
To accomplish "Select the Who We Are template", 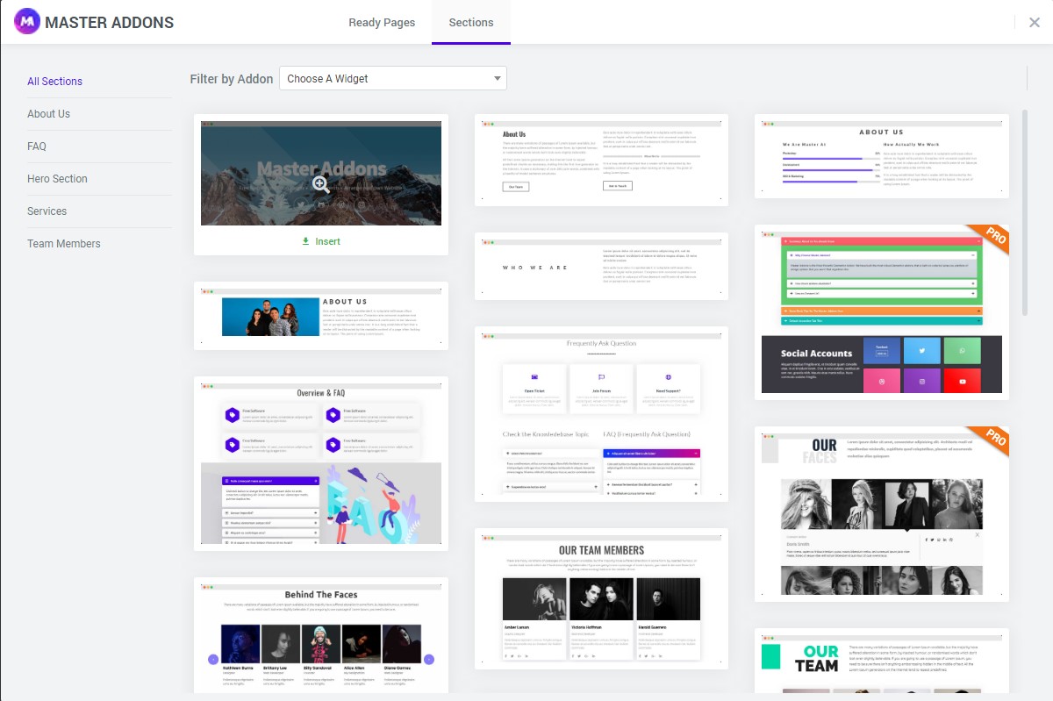I will click(601, 267).
